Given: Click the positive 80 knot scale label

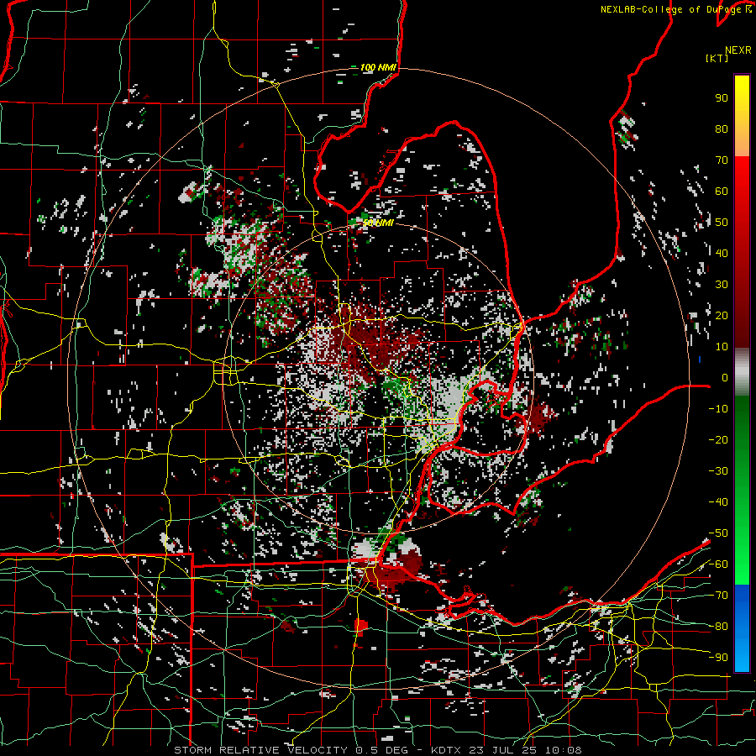Looking at the screenshot, I should click(x=722, y=129).
